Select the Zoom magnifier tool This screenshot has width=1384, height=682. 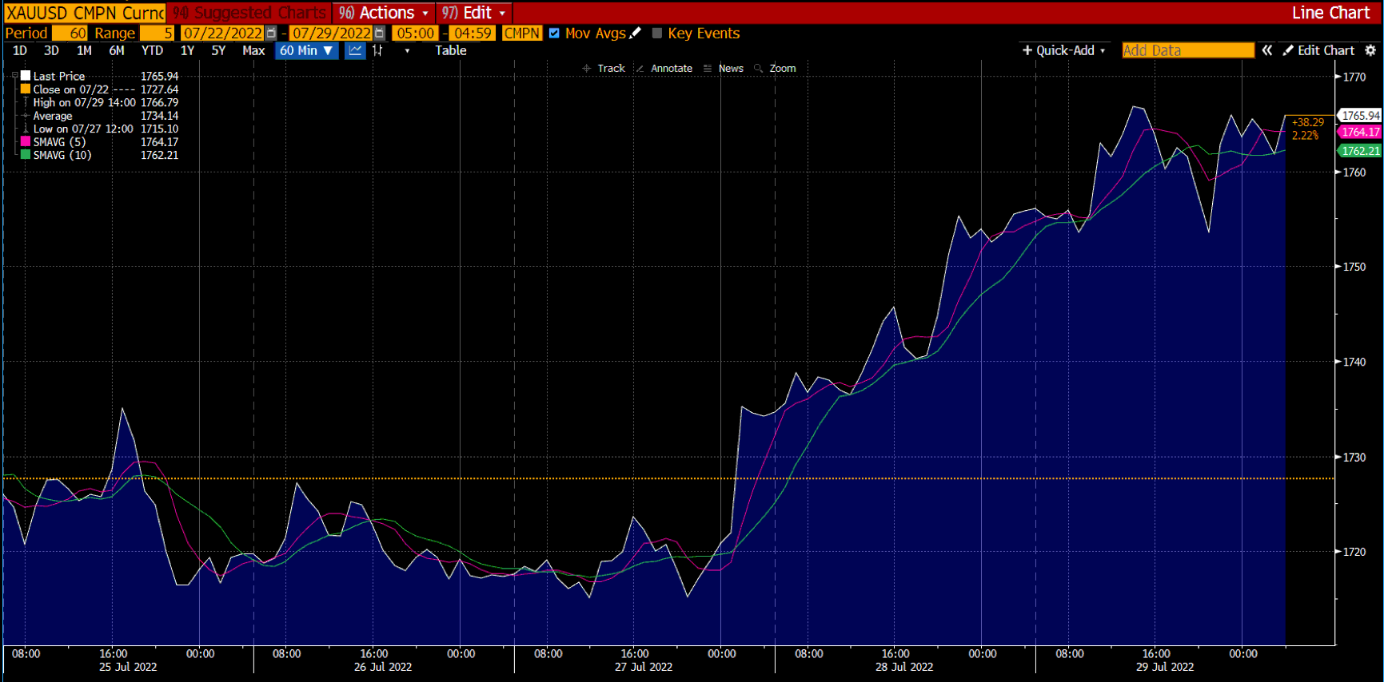click(775, 69)
